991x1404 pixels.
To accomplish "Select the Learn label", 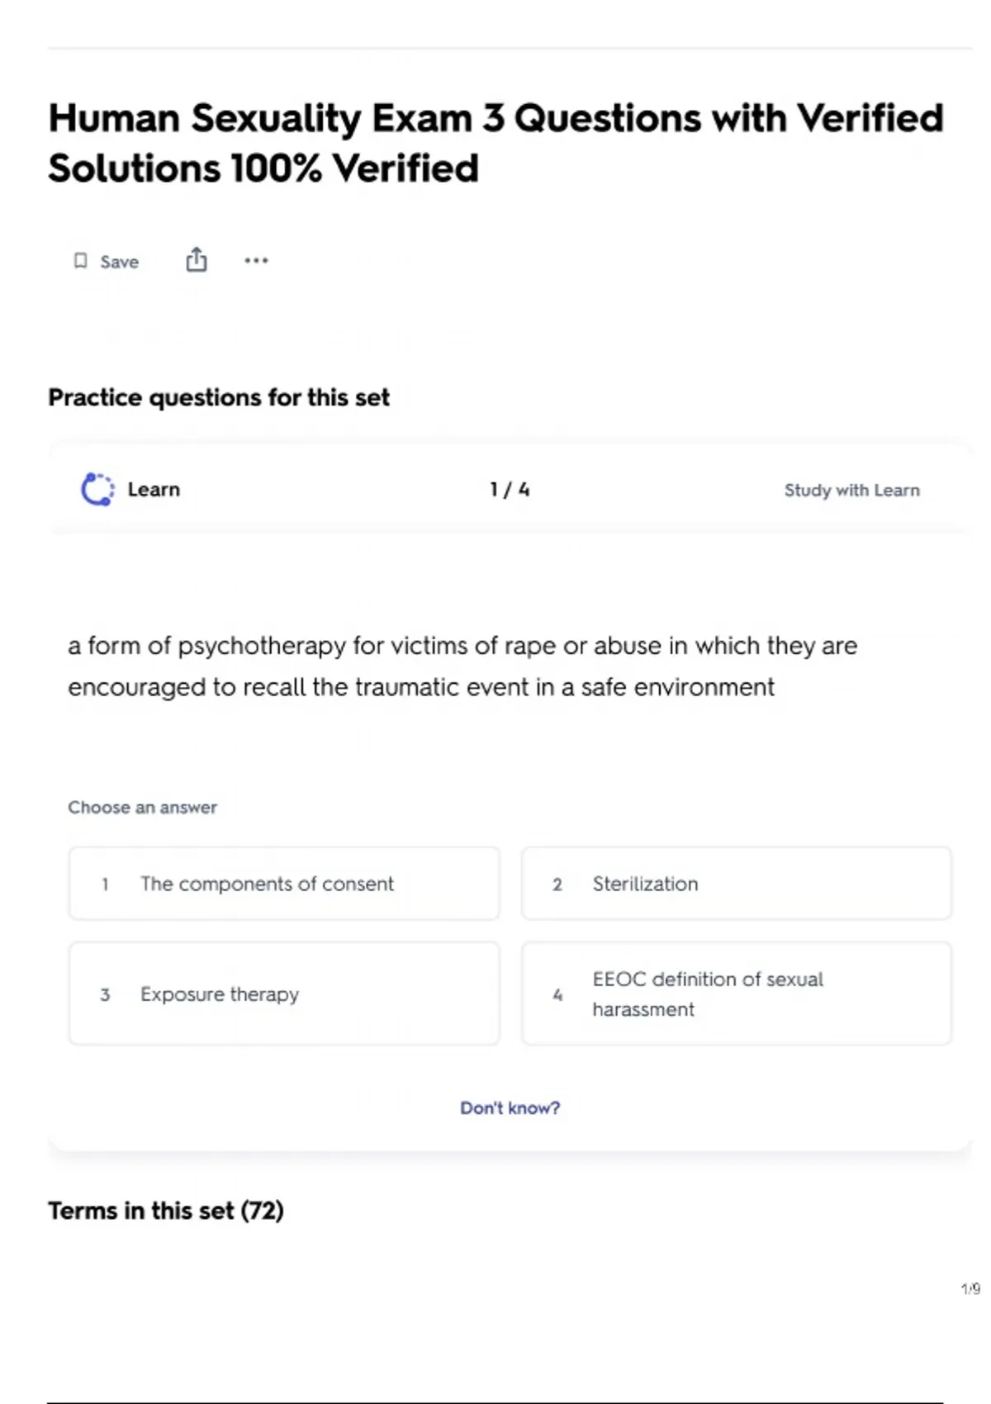I will point(154,489).
